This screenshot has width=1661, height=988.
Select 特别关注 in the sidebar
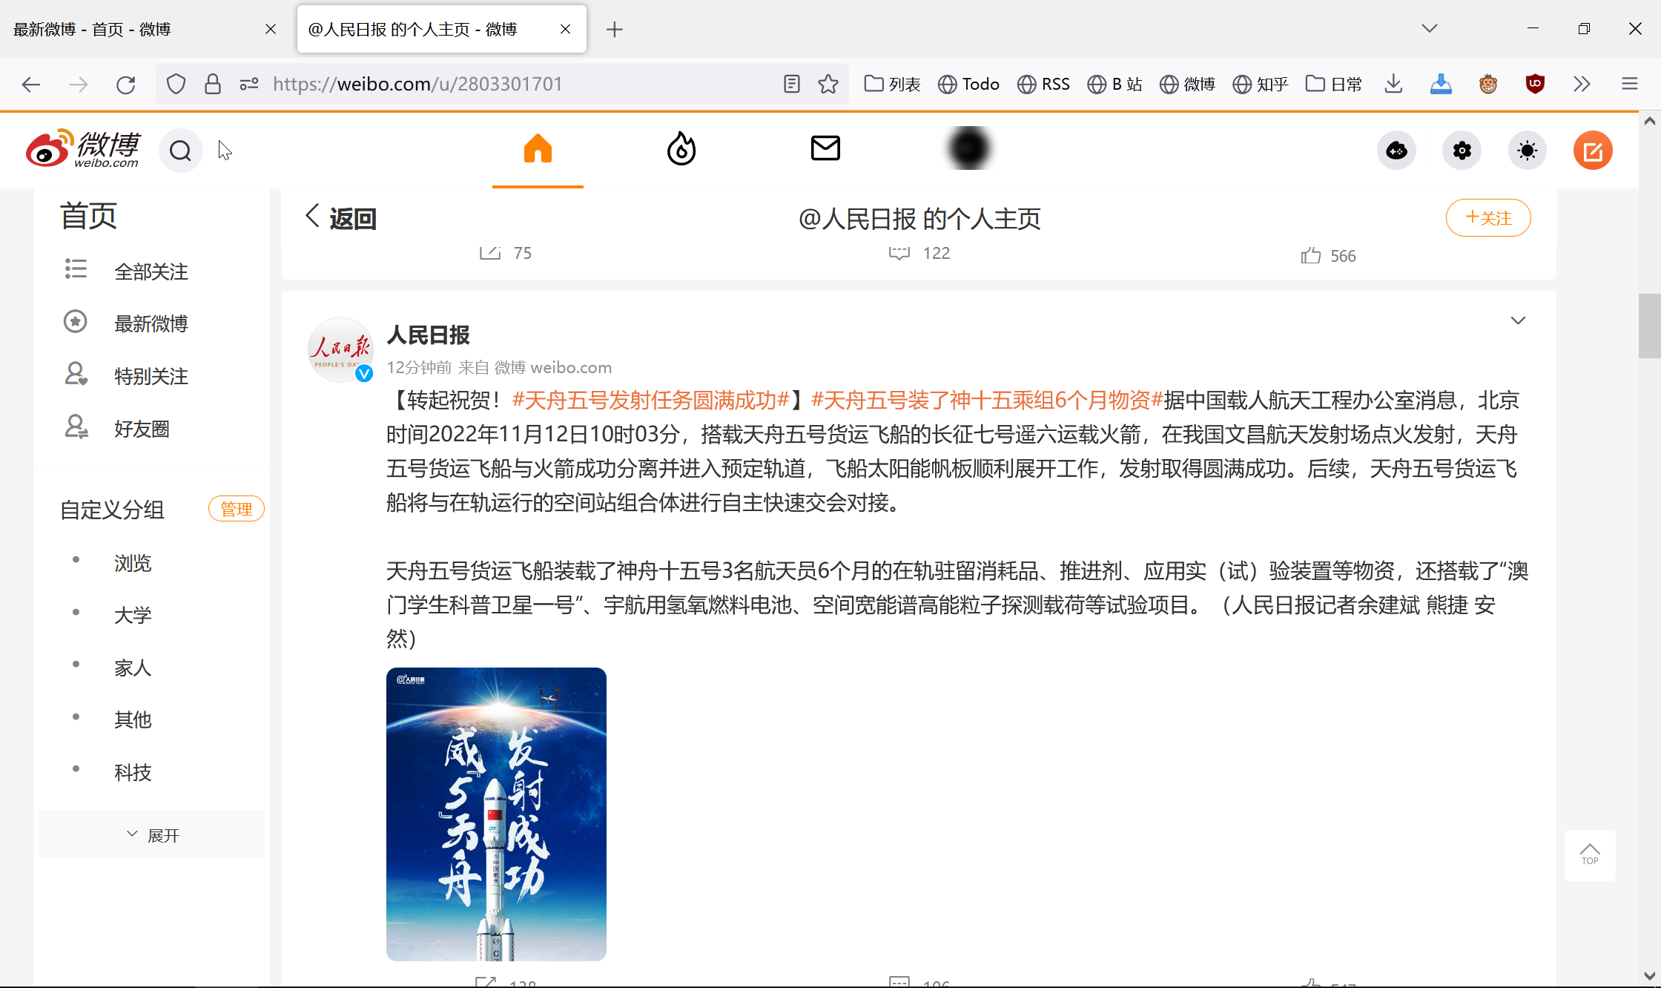click(151, 375)
